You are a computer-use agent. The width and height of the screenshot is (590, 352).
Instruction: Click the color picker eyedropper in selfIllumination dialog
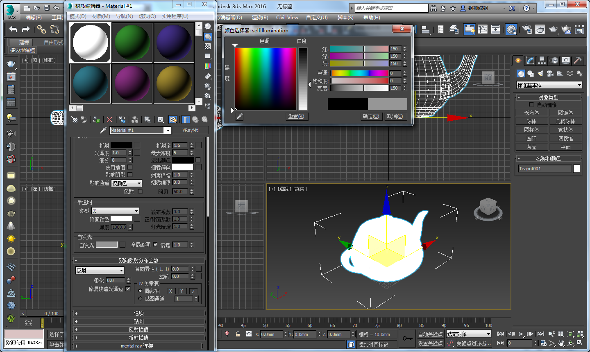[239, 117]
